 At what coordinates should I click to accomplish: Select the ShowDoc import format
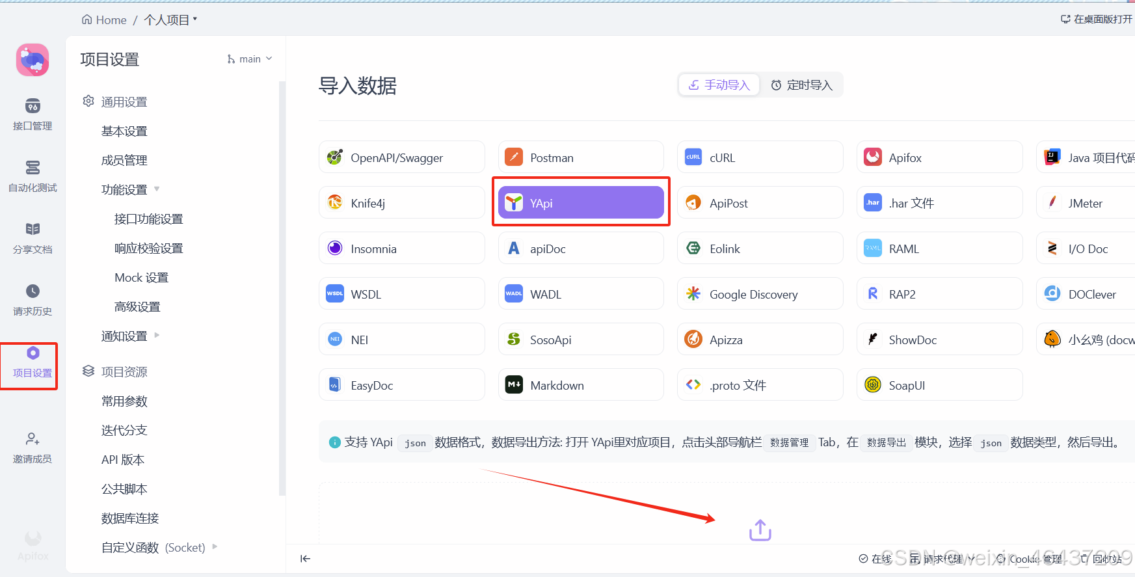point(940,340)
